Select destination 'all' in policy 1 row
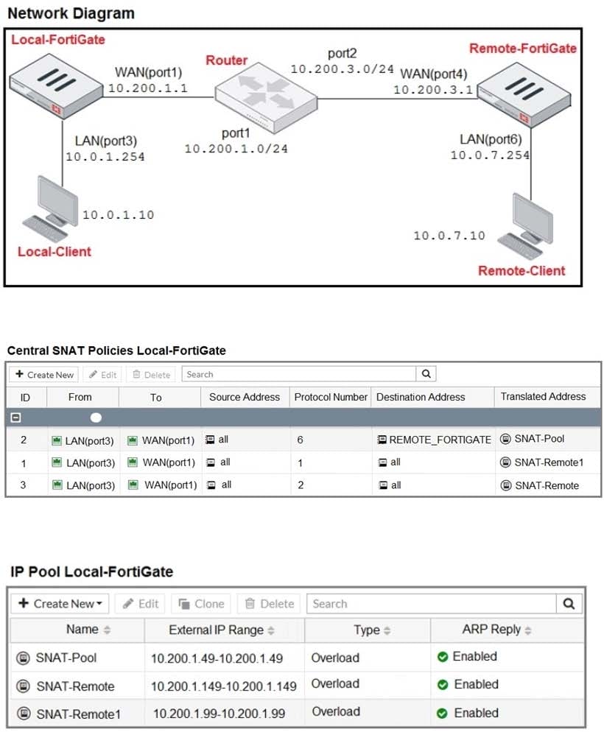 coord(390,462)
